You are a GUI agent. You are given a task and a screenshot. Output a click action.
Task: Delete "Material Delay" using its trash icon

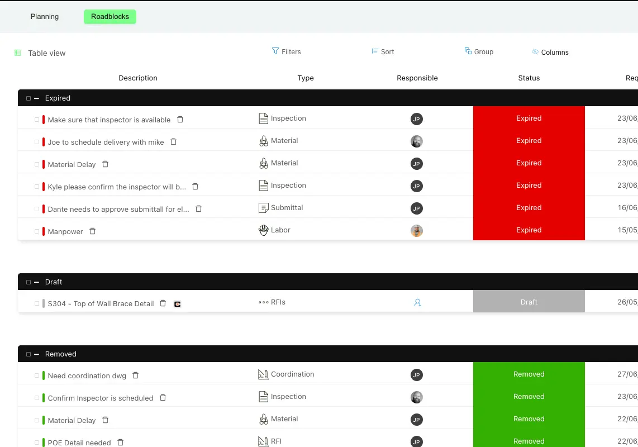coord(105,164)
